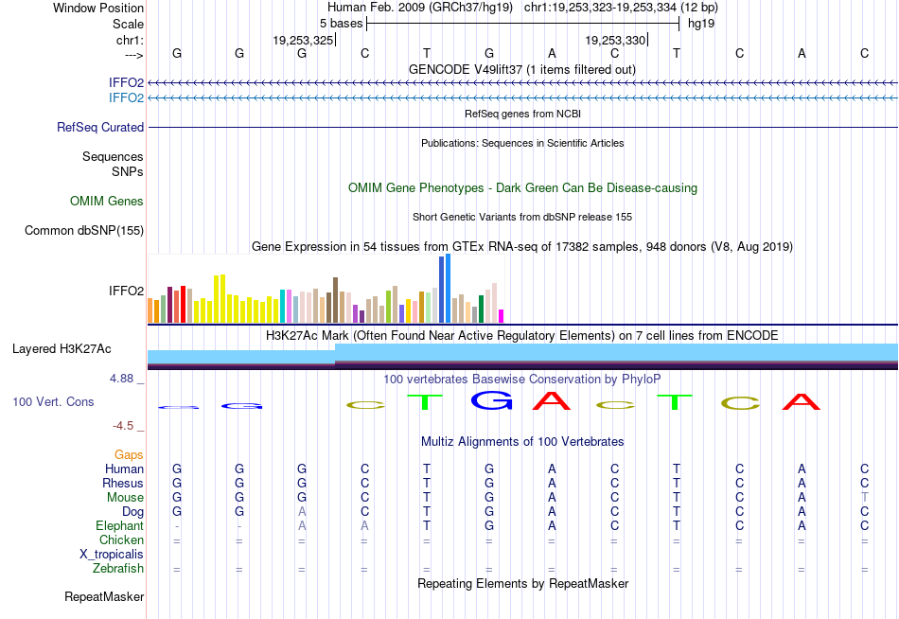Viewport: 899px width, 619px height.
Task: Select the X_tropicalis alignment row label
Action: 112,555
